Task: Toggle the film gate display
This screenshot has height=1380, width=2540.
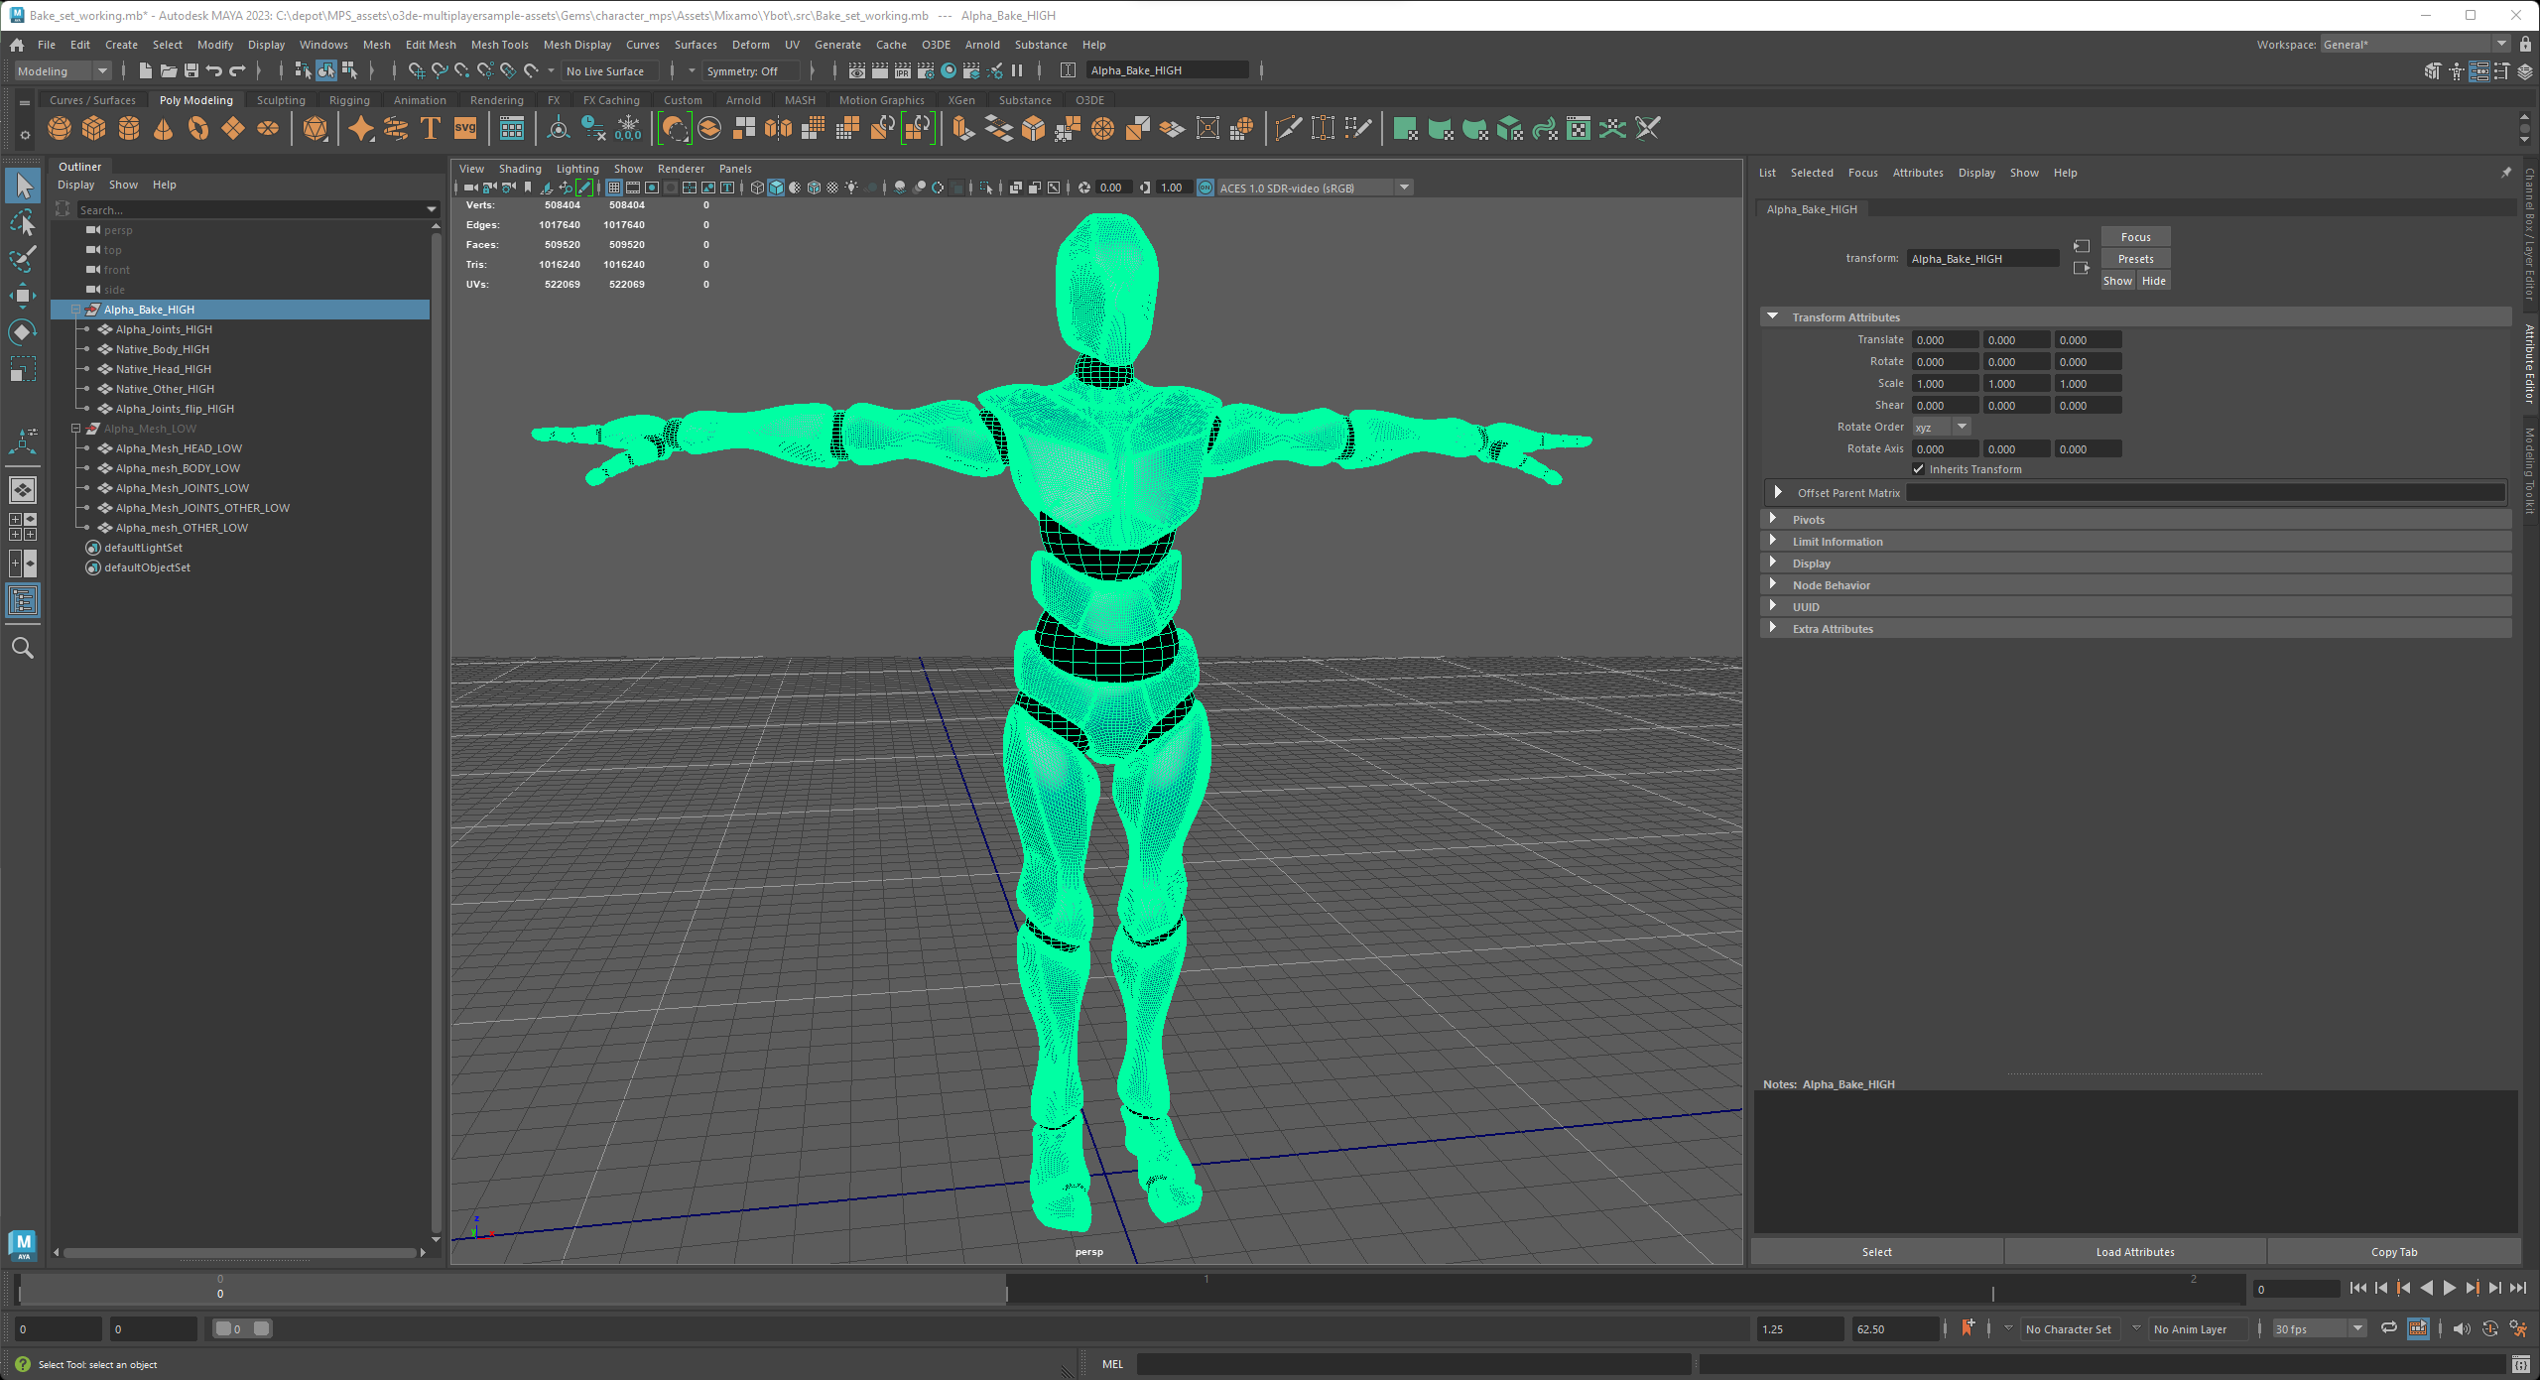Action: point(633,188)
